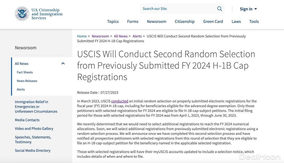
Task: Click the search magnifier icon
Action: click(x=220, y=9)
